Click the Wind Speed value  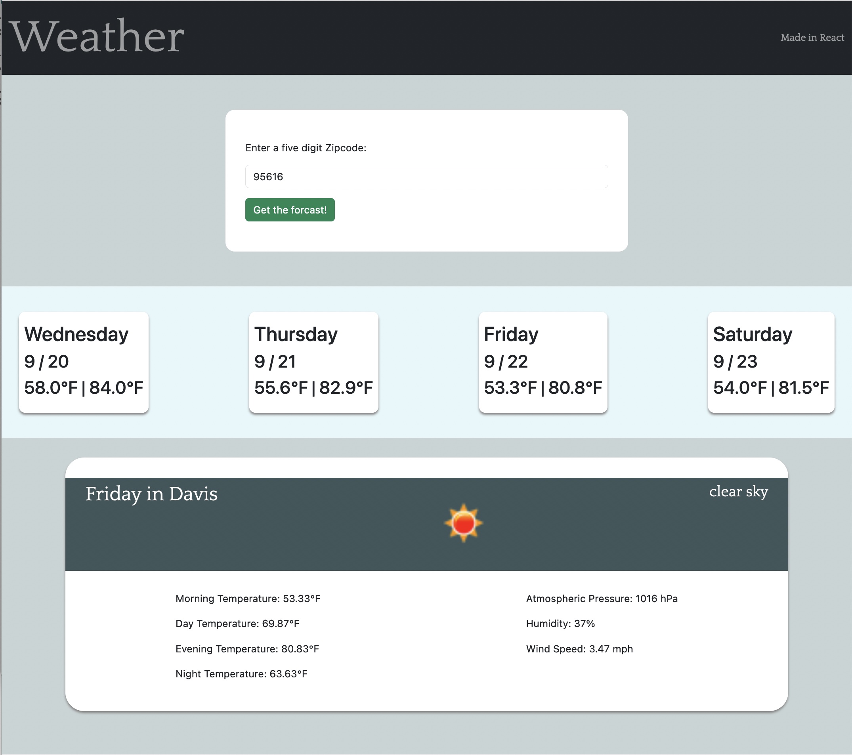click(x=579, y=648)
